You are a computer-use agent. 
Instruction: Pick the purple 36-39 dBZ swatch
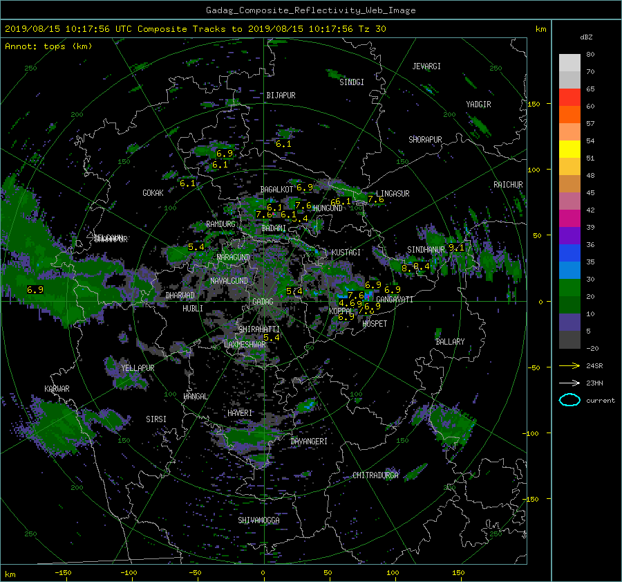(x=569, y=235)
